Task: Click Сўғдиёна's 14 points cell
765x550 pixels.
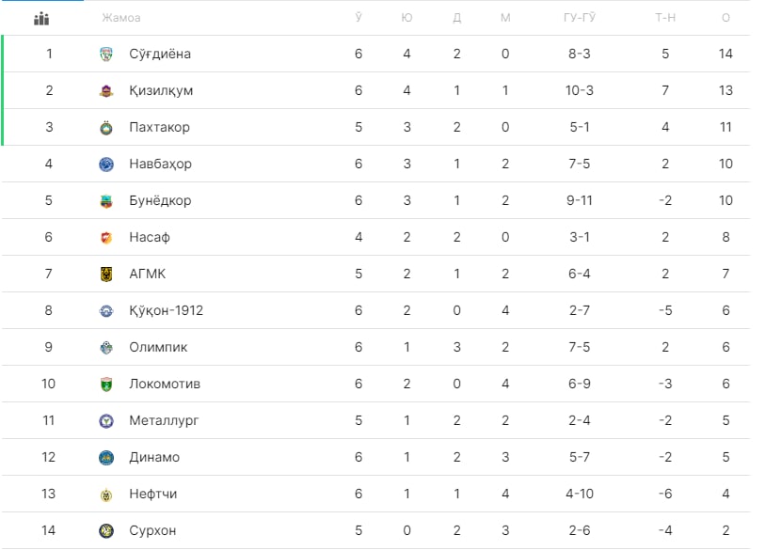Action: point(725,54)
